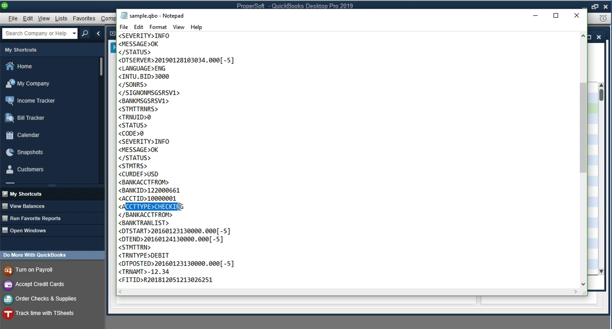Screen dimensions: 612x329
Task: Open QuickBooks Edit menu
Action: (28, 19)
